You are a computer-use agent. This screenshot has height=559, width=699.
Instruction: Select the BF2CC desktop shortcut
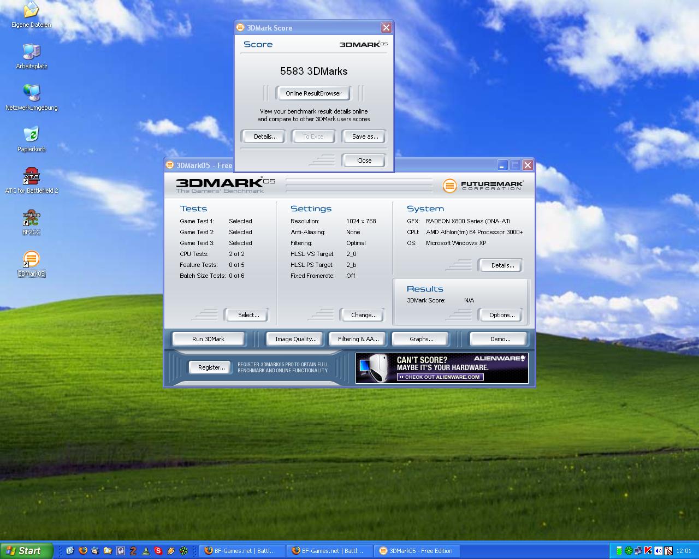click(31, 222)
